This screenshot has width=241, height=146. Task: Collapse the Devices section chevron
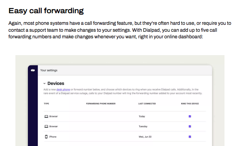tap(44, 84)
